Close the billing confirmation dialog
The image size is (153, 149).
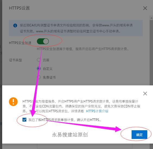[x=145, y=94]
